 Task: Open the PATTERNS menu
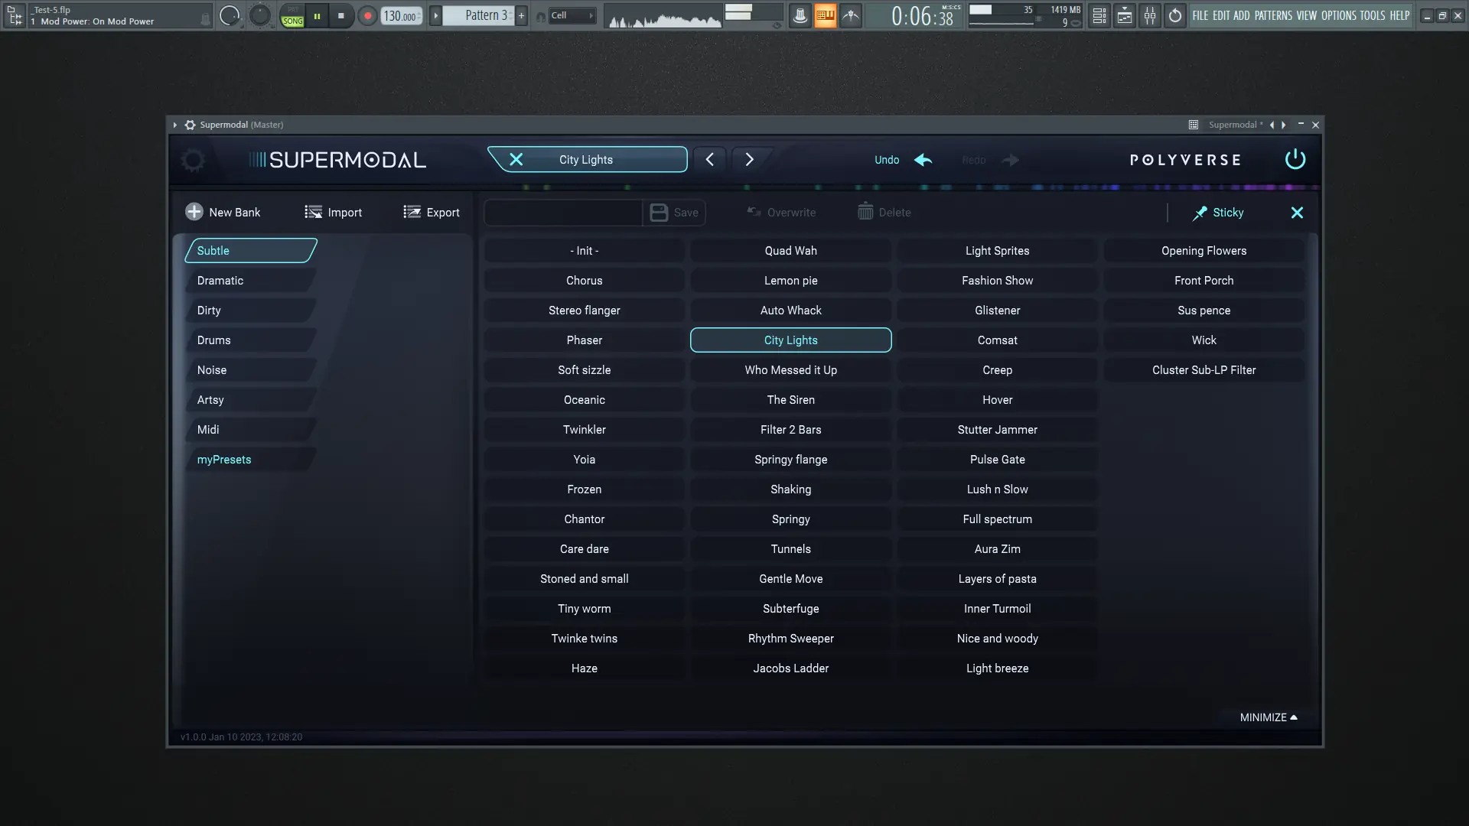coord(1273,15)
